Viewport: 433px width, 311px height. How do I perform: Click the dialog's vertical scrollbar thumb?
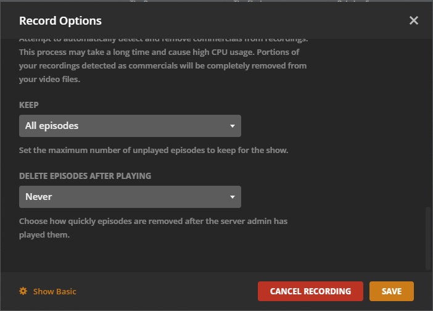tap(428, 238)
